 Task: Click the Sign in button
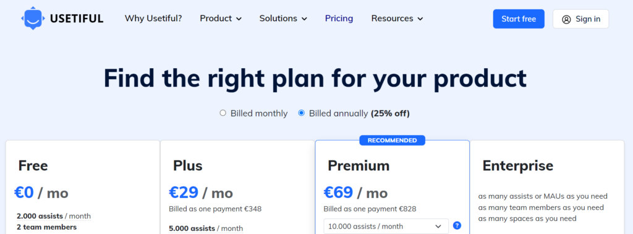[x=580, y=19]
